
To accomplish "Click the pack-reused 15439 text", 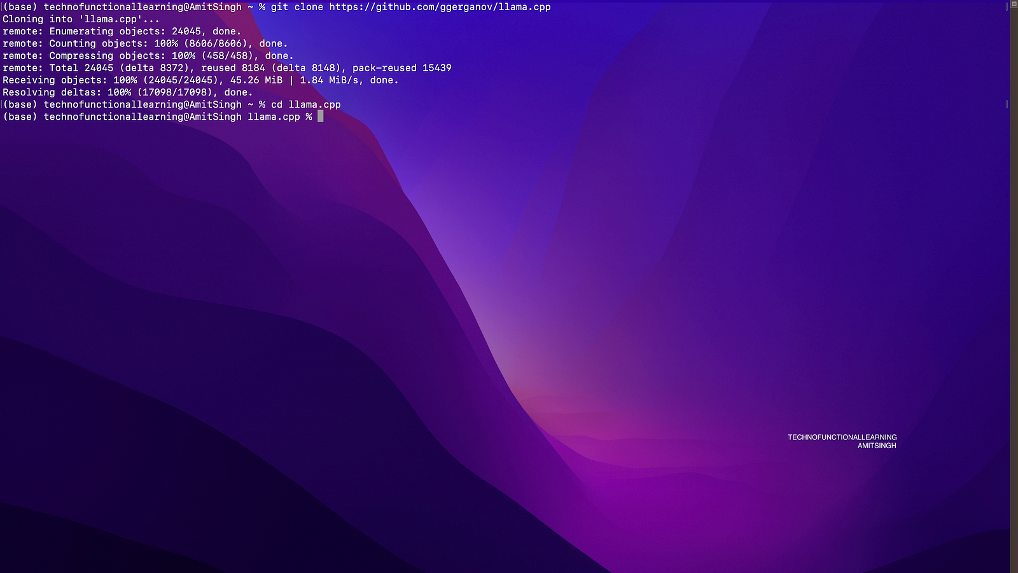I will (x=401, y=67).
